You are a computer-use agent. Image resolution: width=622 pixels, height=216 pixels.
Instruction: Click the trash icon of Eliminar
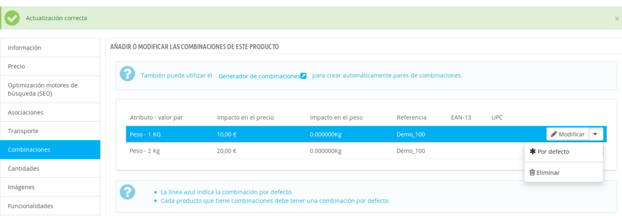tap(532, 173)
